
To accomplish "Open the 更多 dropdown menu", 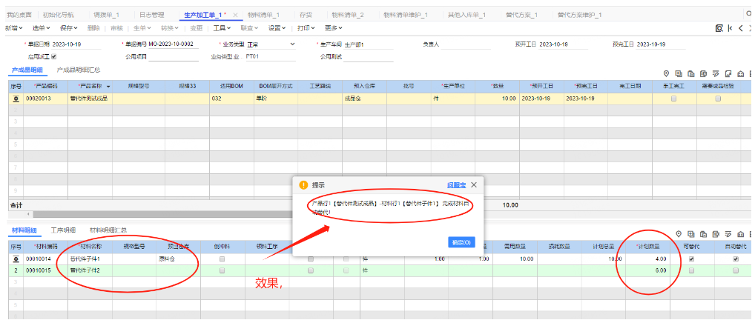I will tap(334, 28).
